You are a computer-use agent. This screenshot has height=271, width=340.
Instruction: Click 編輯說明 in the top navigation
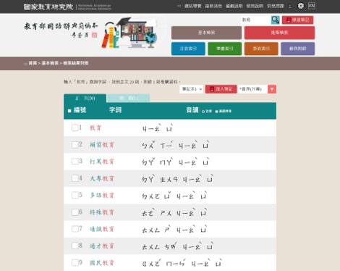click(x=234, y=6)
